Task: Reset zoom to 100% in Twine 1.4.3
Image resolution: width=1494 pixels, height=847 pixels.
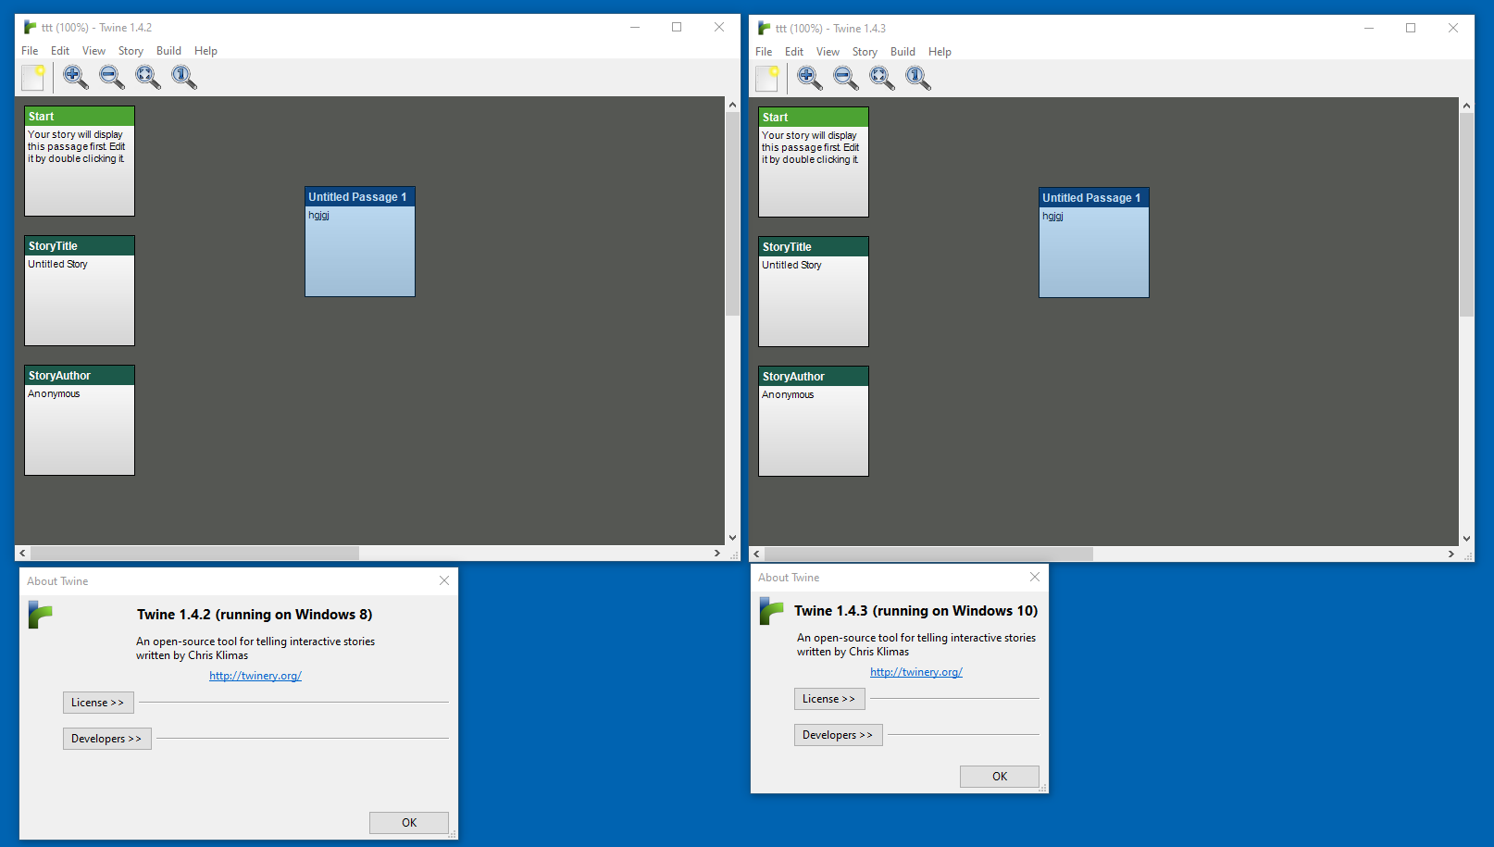Action: (917, 79)
